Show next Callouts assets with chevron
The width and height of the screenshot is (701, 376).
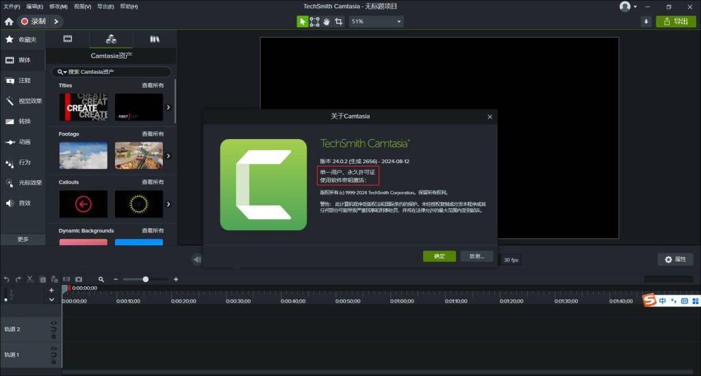pyautogui.click(x=168, y=204)
